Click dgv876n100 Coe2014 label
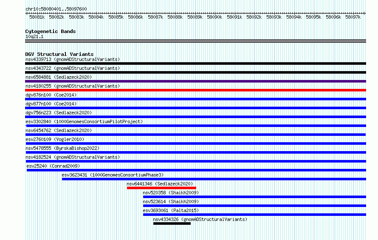Image resolution: width=378 pixels, height=240 pixels. (51, 95)
